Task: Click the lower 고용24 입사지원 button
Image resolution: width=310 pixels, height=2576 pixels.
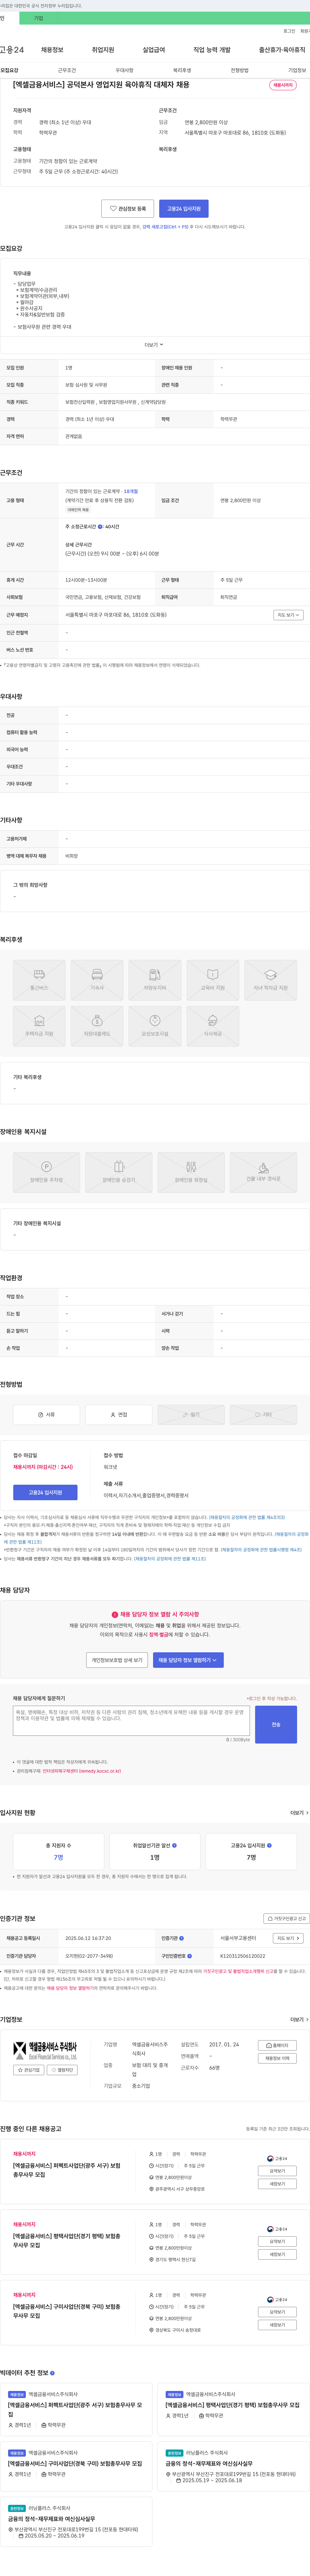Action: click(x=45, y=1492)
